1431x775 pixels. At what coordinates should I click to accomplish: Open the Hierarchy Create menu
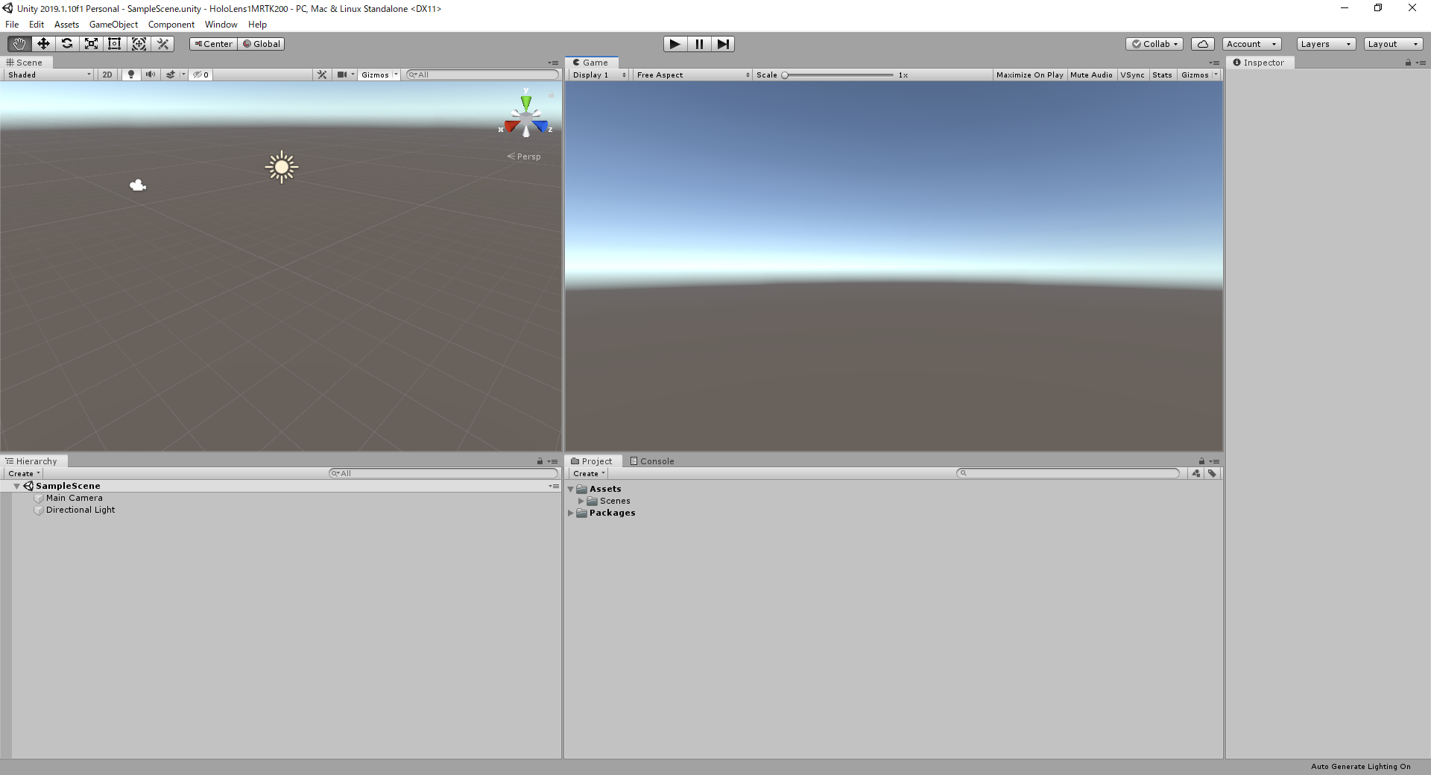[x=24, y=473]
